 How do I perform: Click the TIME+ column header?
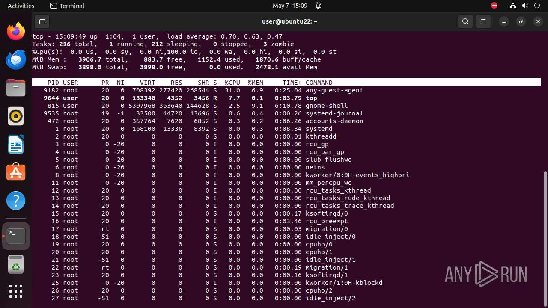[x=292, y=83]
